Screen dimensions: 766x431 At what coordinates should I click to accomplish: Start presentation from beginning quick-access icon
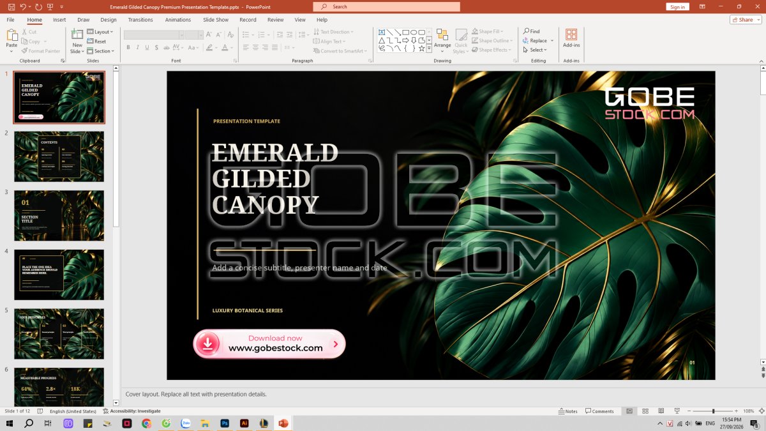(50, 6)
